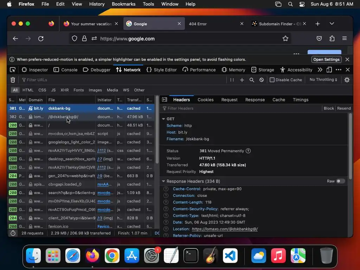The height and width of the screenshot is (270, 360).
Task: Collapse Response Headers section
Action: [163, 181]
